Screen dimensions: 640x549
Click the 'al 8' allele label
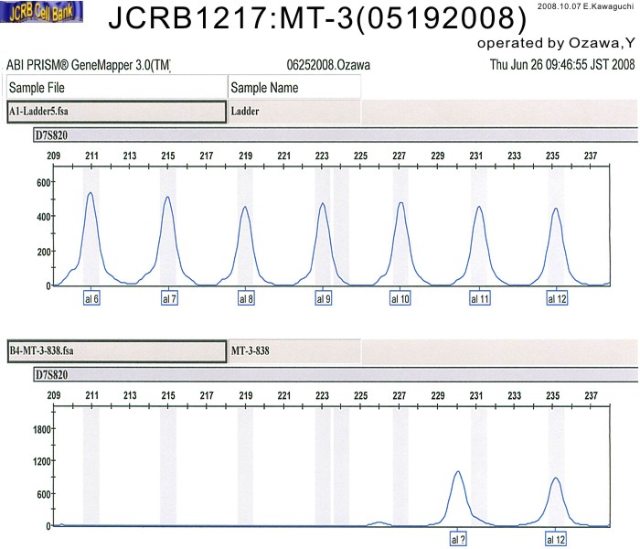click(246, 298)
